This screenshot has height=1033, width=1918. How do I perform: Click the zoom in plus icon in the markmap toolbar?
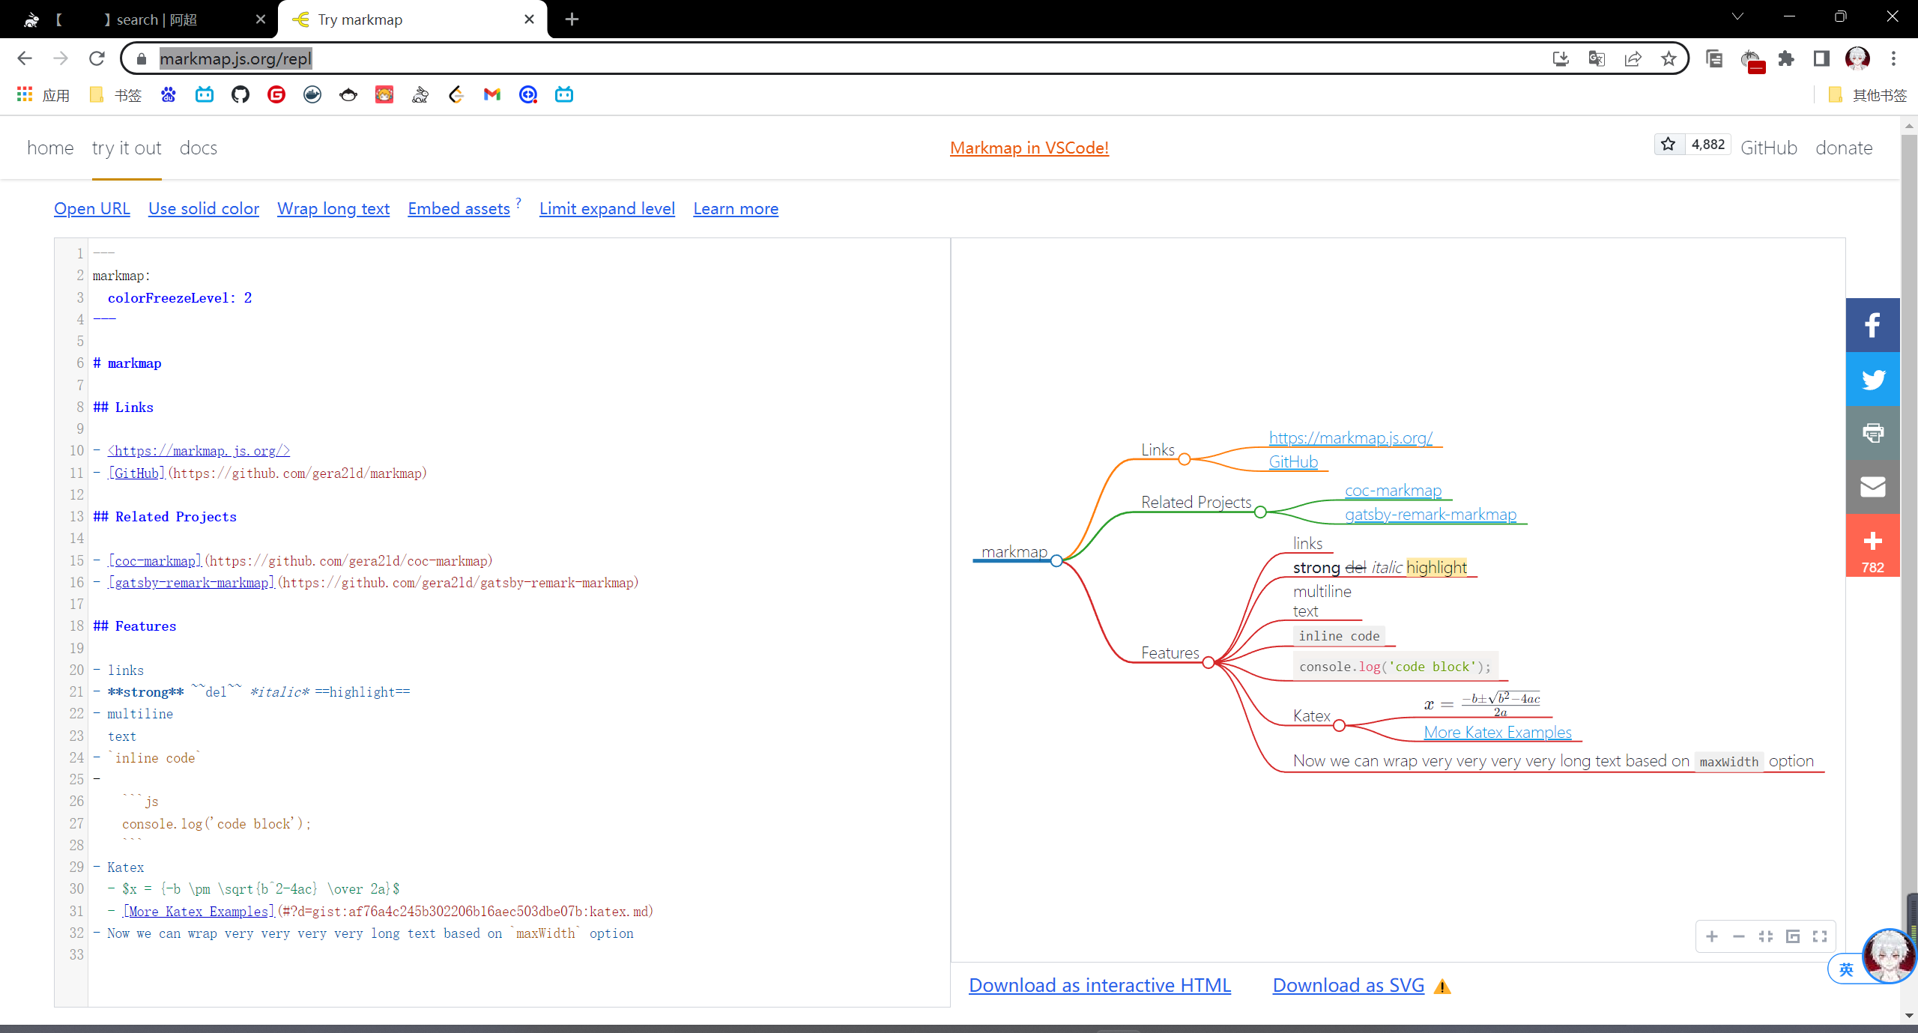click(x=1712, y=936)
